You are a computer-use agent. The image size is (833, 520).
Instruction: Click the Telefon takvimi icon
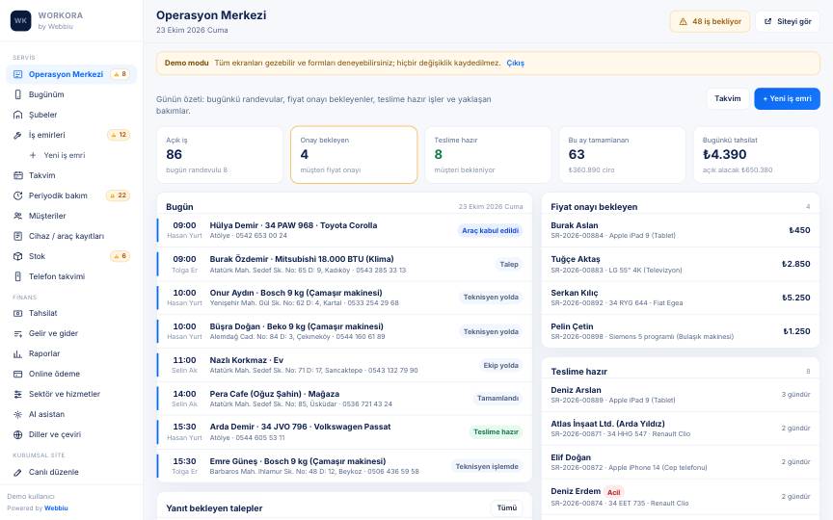[17, 276]
